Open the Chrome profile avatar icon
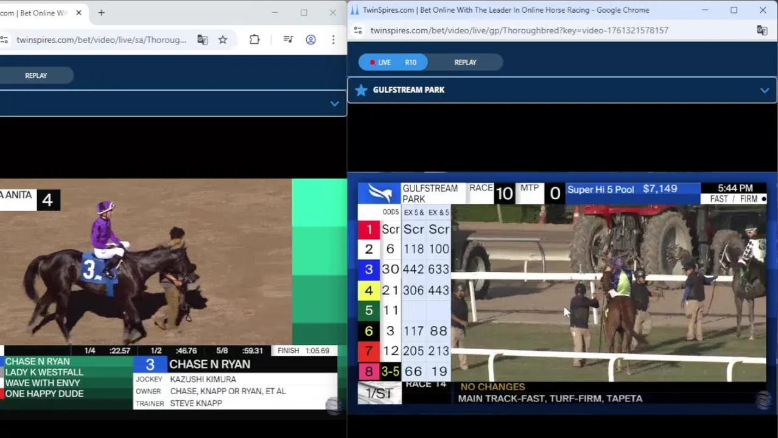Screen dimensions: 778x438 point(310,40)
